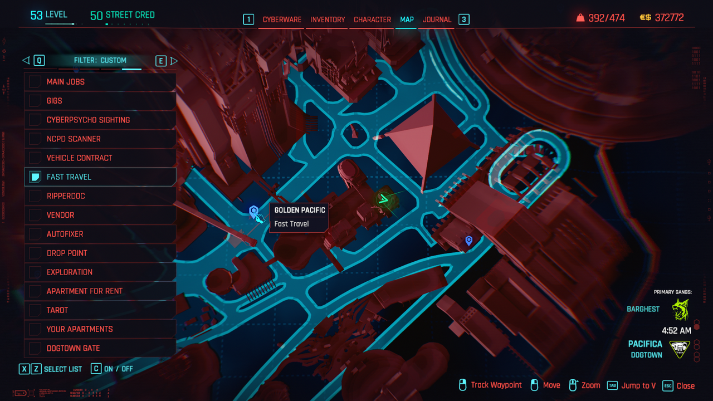Click the Dogtown district badge icon

pyautogui.click(x=680, y=349)
